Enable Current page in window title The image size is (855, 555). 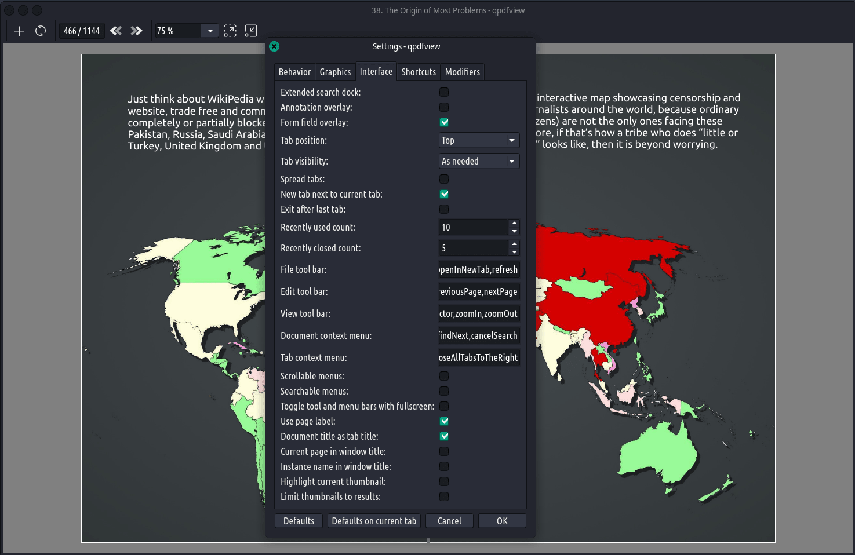click(444, 451)
